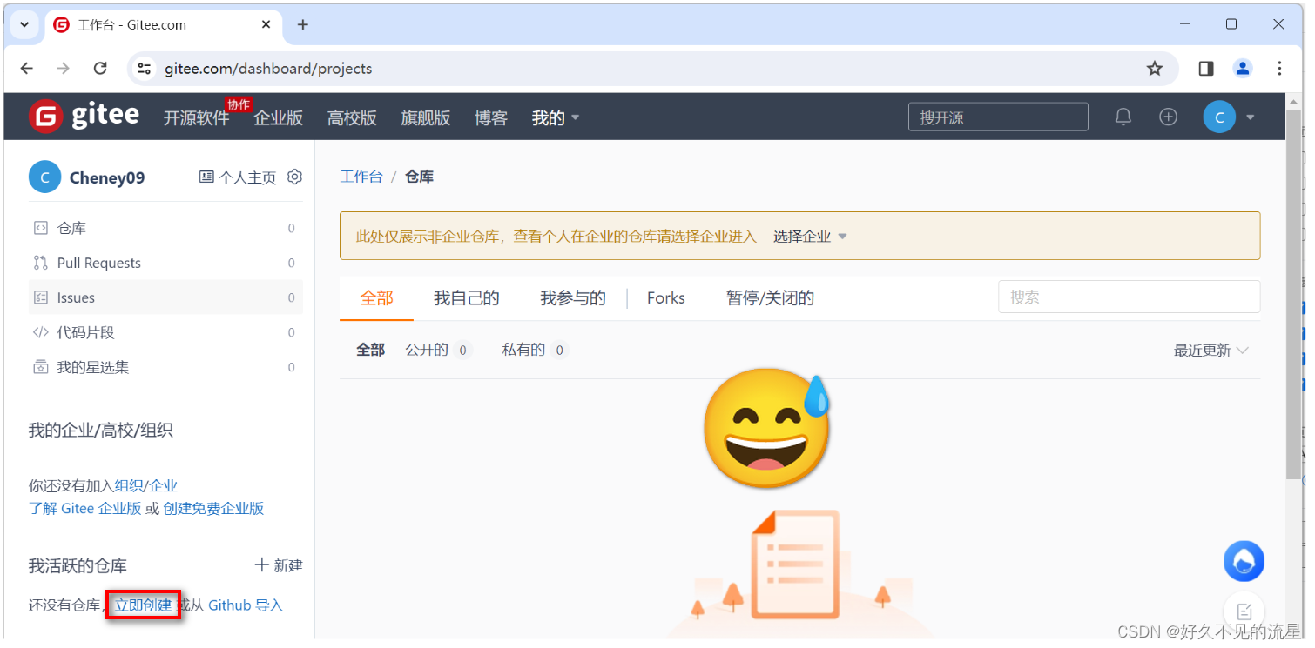Image resolution: width=1315 pixels, height=648 pixels.
Task: Bookmark this page with the star icon
Action: pos(1155,68)
